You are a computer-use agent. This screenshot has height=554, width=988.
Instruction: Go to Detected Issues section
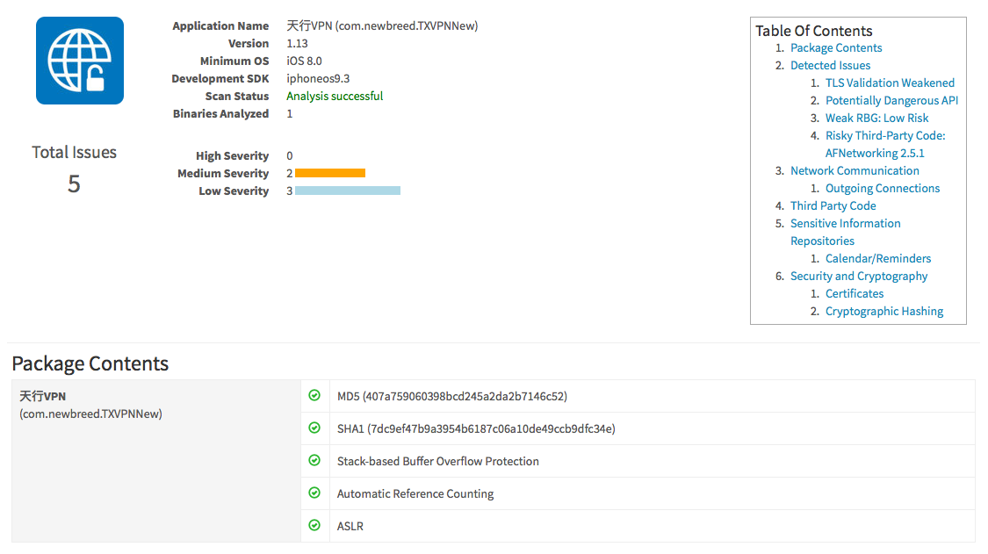tap(831, 66)
